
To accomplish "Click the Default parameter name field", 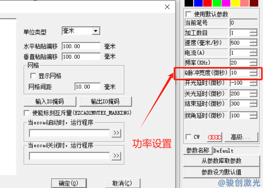I will click(x=236, y=151).
